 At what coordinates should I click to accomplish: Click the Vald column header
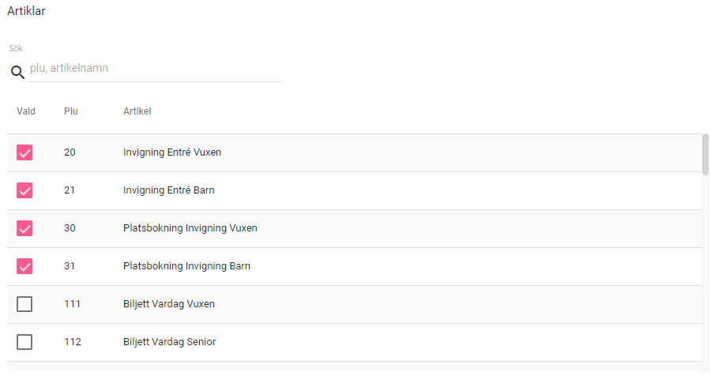click(26, 111)
